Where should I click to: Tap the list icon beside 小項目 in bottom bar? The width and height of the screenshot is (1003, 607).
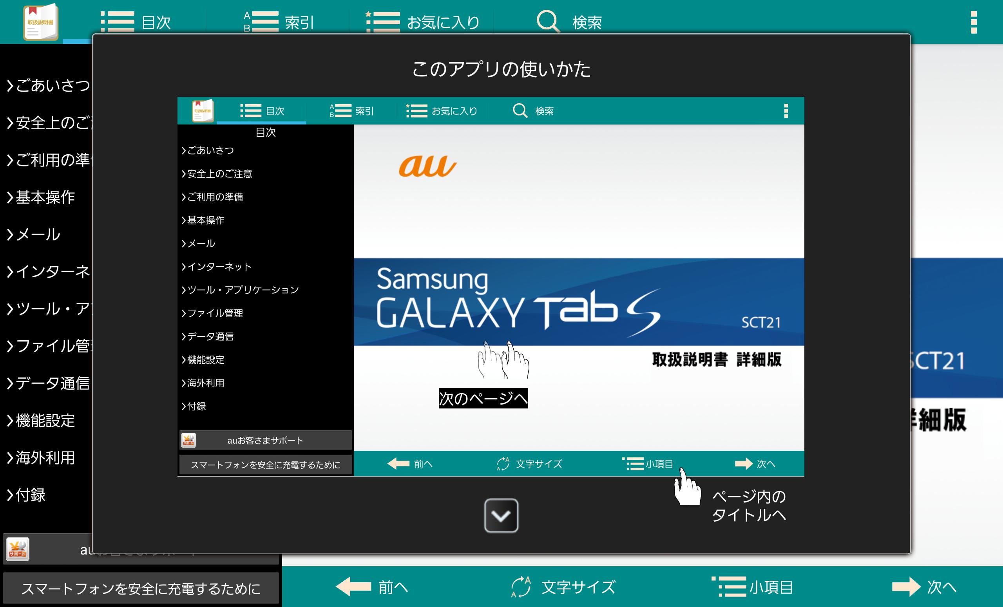[729, 587]
